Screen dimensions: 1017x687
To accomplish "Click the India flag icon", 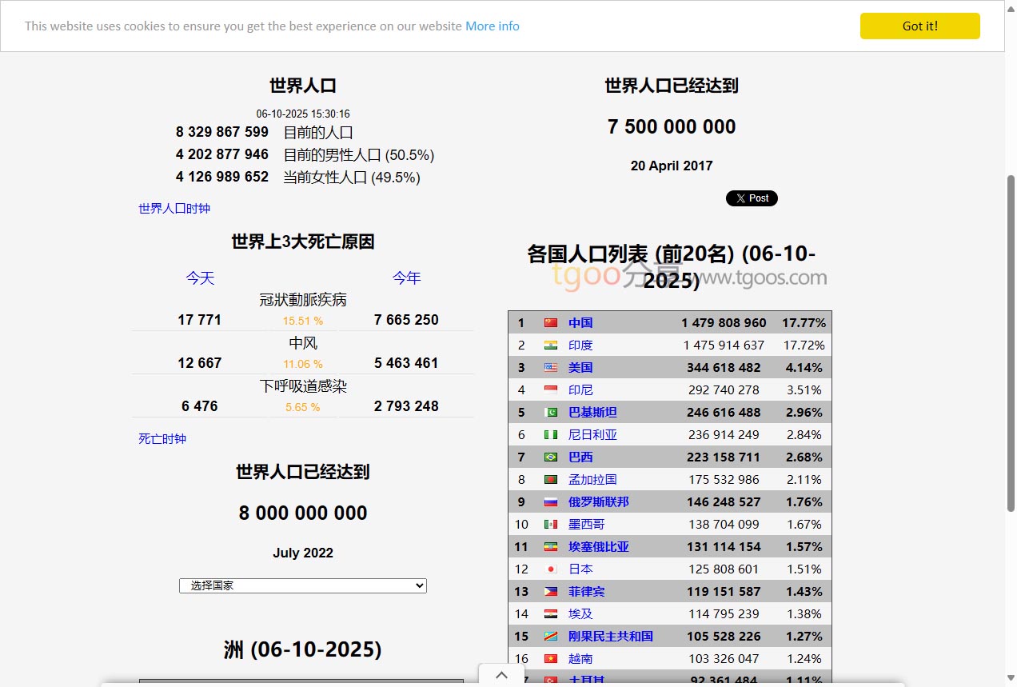I will point(550,345).
